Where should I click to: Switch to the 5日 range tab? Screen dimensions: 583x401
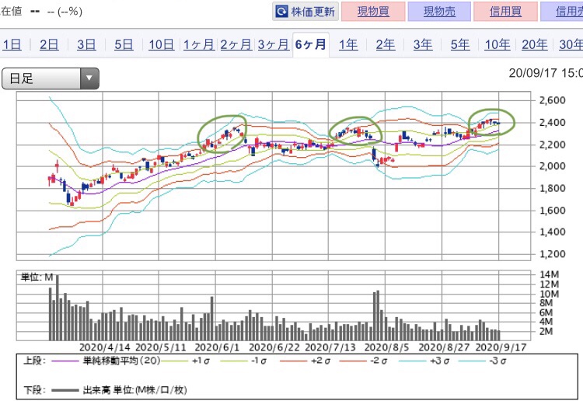pyautogui.click(x=124, y=44)
